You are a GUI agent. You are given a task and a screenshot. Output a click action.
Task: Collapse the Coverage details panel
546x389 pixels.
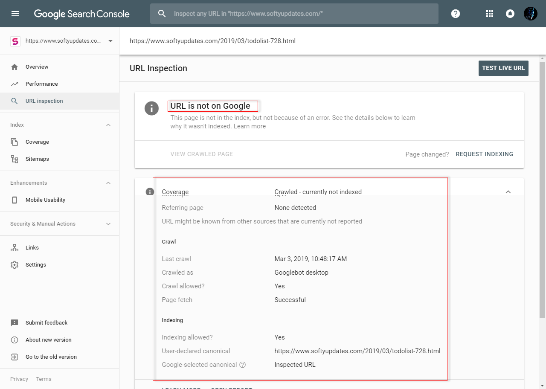508,192
